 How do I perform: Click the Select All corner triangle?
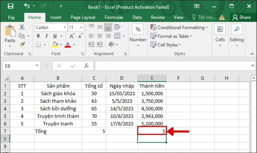click(6, 78)
